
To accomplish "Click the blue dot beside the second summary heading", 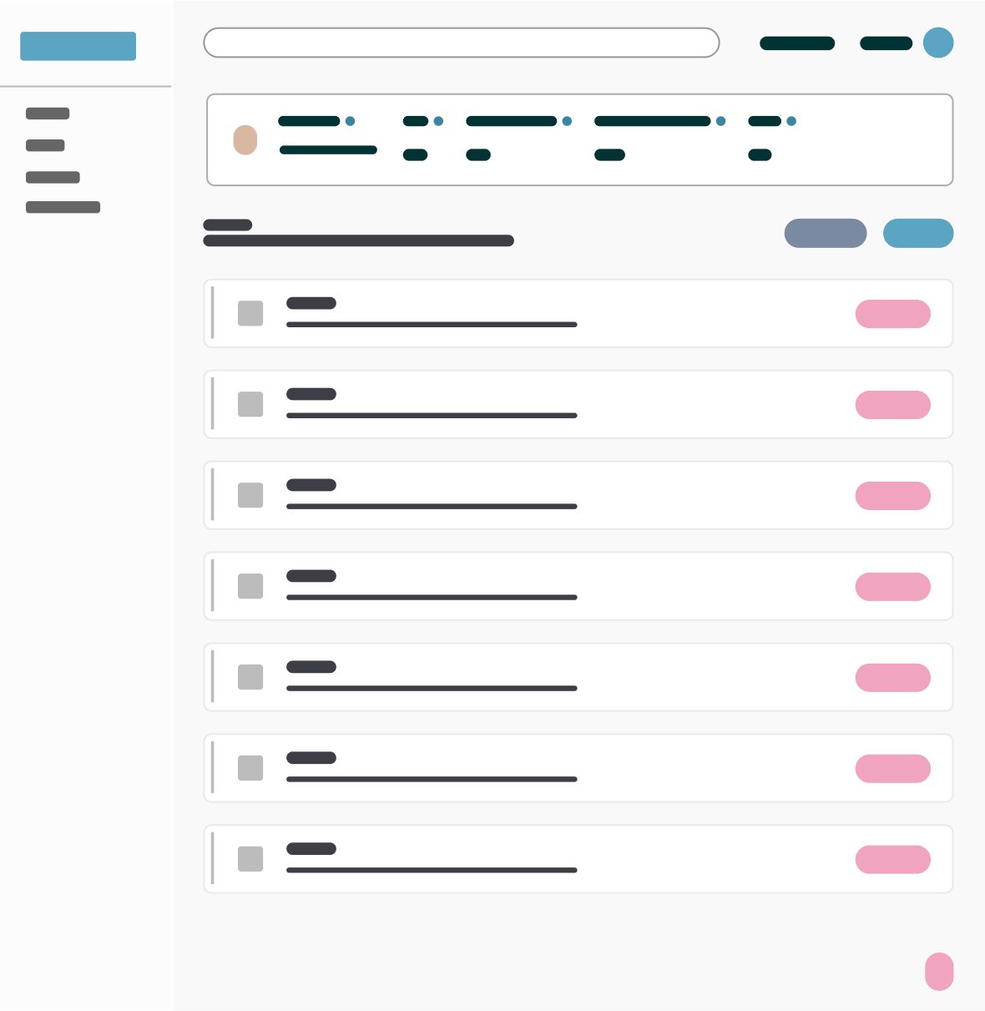I will point(438,121).
